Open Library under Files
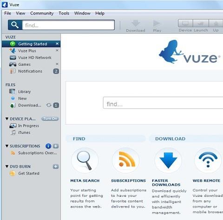Screen dimensions: 223x220 click(25, 92)
